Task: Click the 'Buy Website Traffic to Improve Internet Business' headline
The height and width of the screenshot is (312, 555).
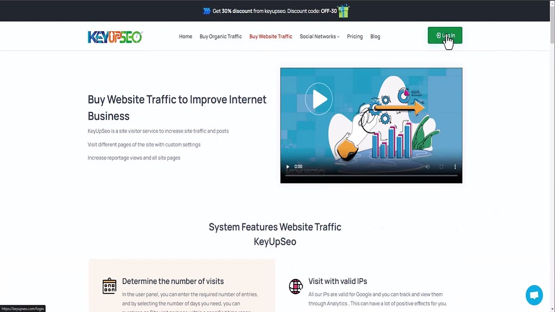Action: (x=177, y=107)
